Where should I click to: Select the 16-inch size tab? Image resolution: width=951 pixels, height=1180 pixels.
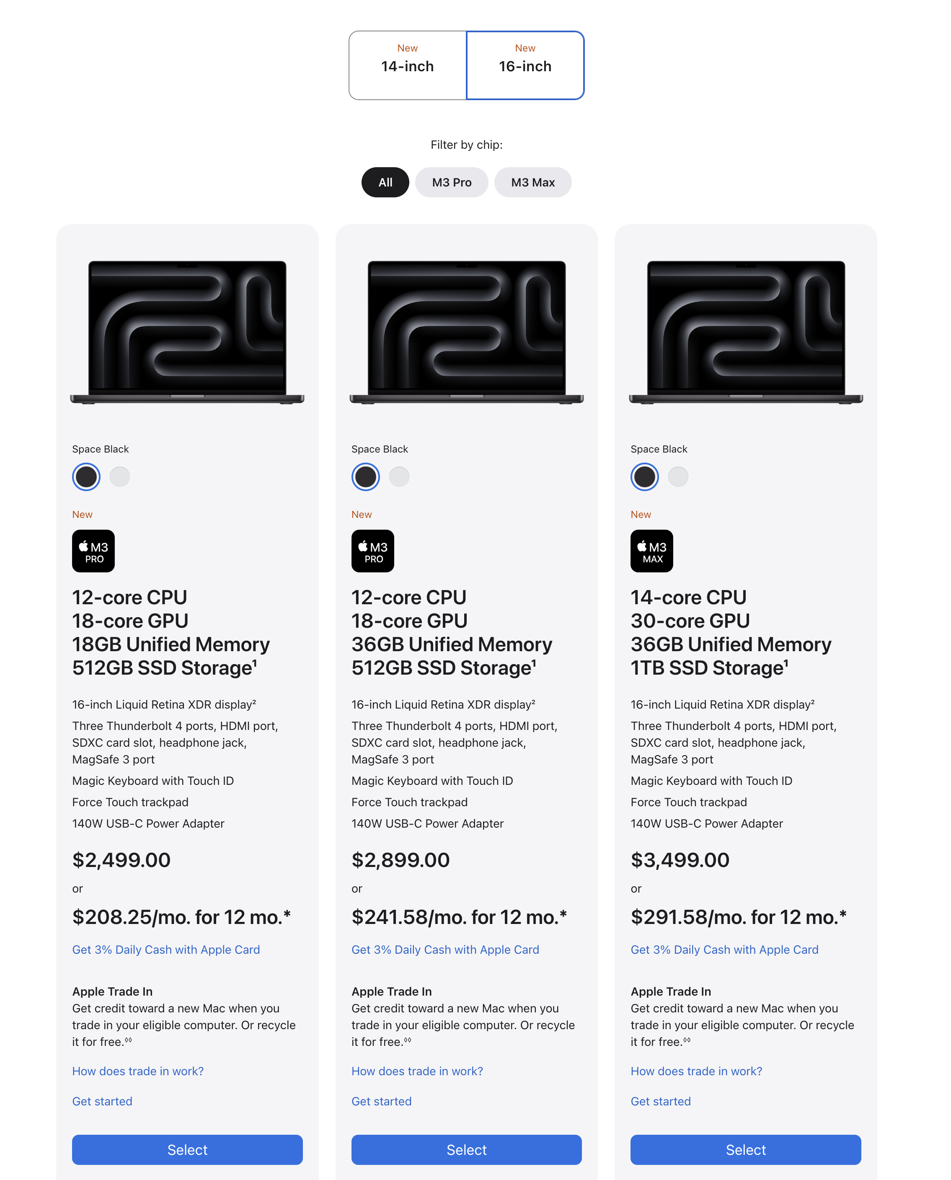point(525,65)
